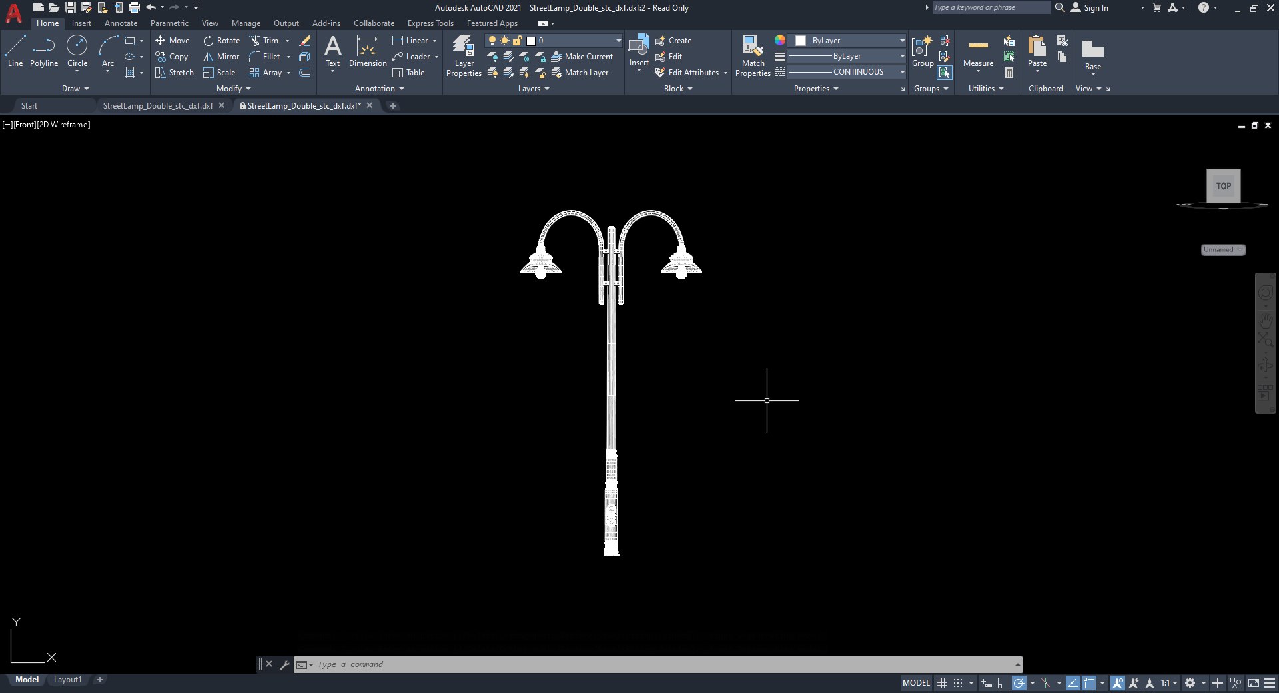Image resolution: width=1279 pixels, height=693 pixels.
Task: Expand the Modify panel
Action: coord(234,89)
